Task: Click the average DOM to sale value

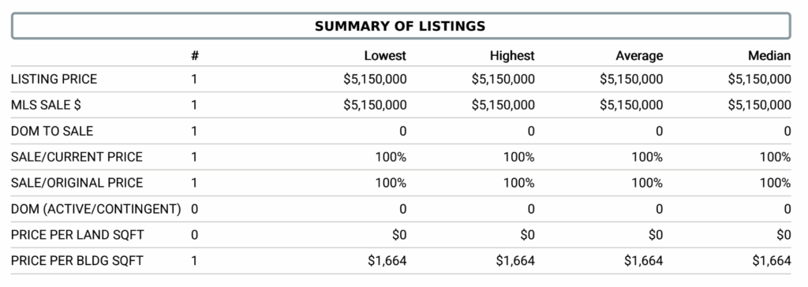Action: pyautogui.click(x=659, y=132)
